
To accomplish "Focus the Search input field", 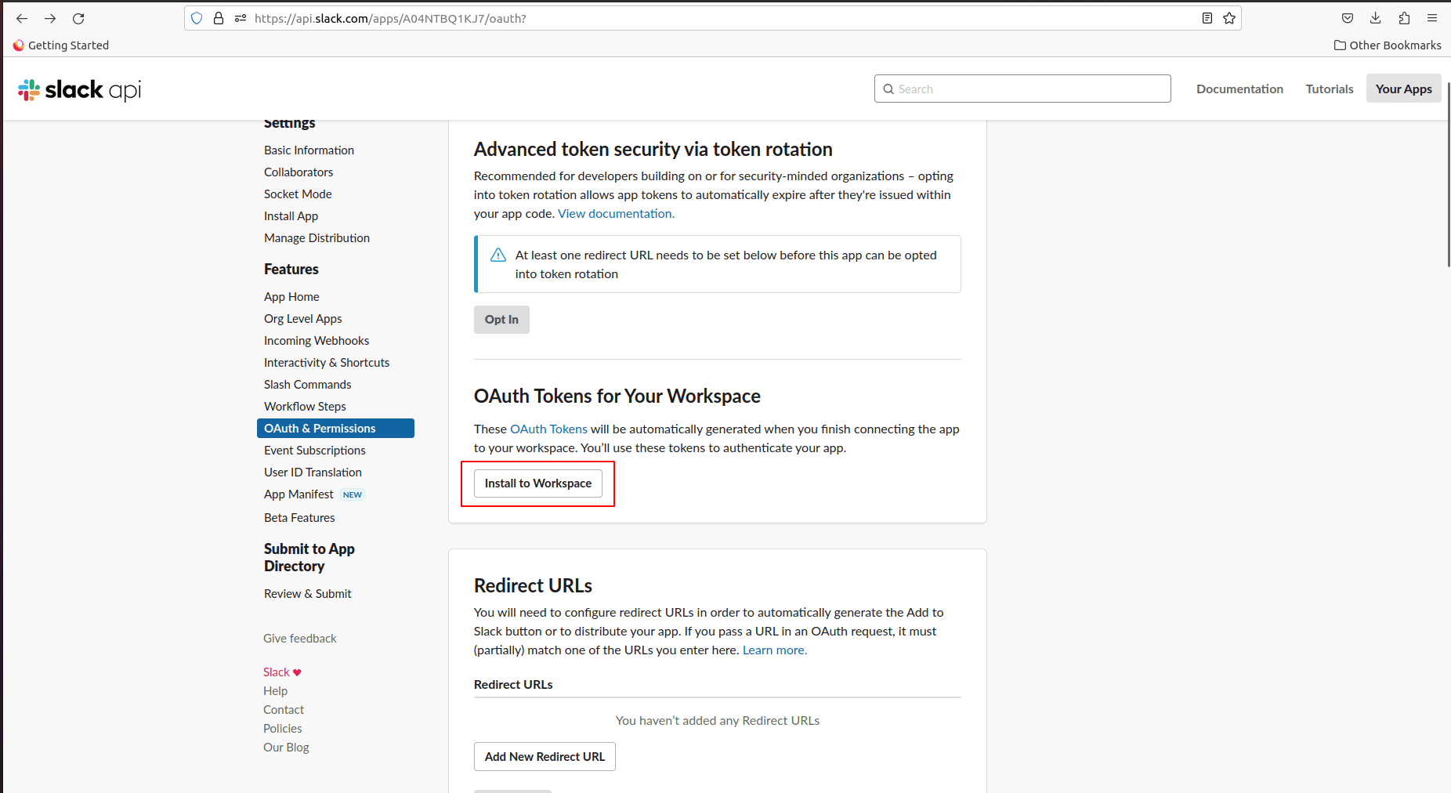I will 1022,89.
